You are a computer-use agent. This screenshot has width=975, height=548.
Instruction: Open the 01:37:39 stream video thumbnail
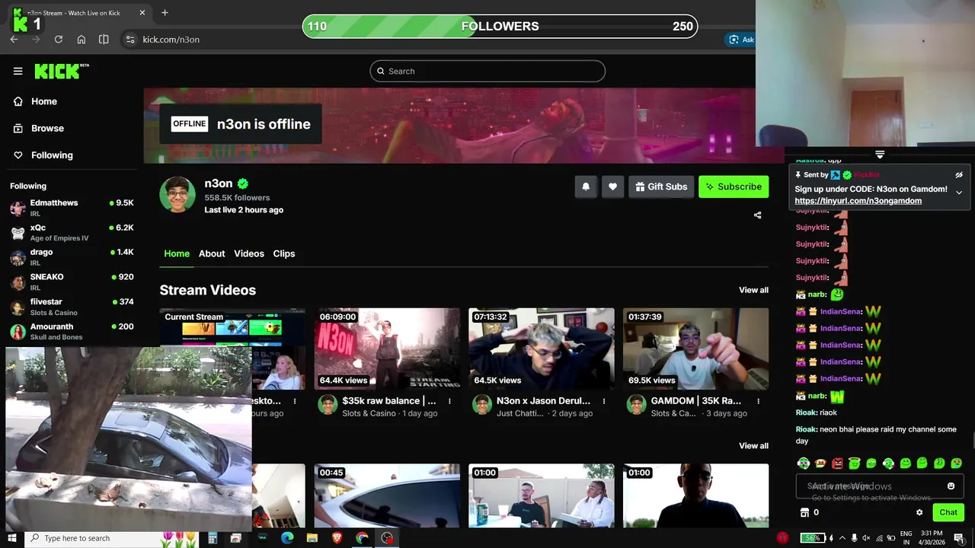(695, 349)
